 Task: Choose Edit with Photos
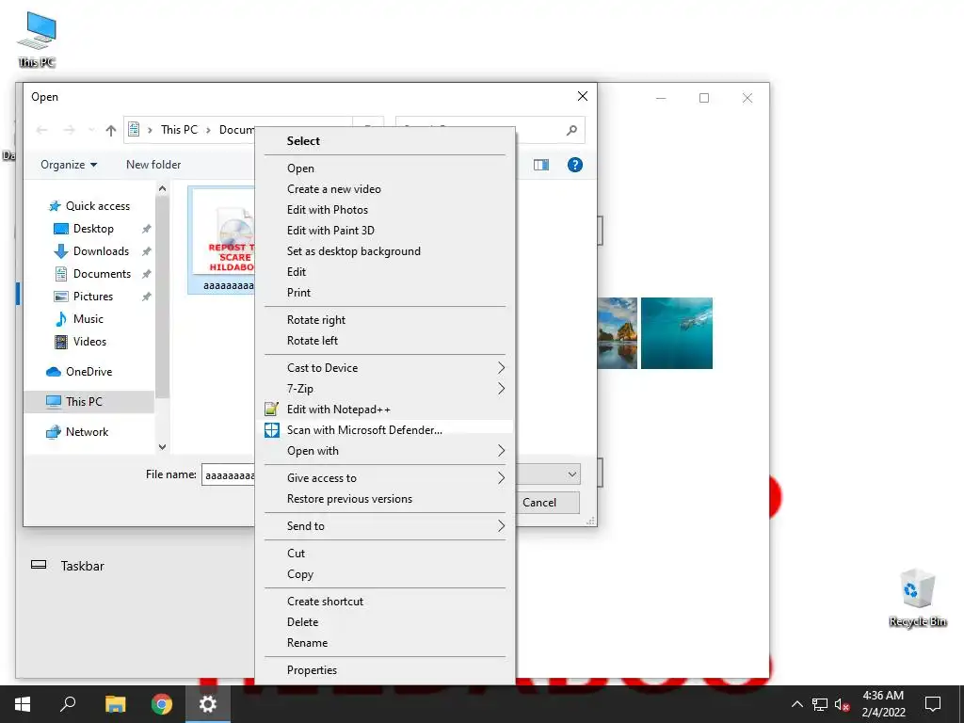click(387, 210)
